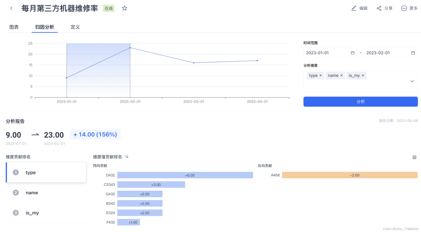Image resolution: width=421 pixels, height=232 pixels.
Task: Click the start date field 2023-01-01
Action: pos(330,53)
